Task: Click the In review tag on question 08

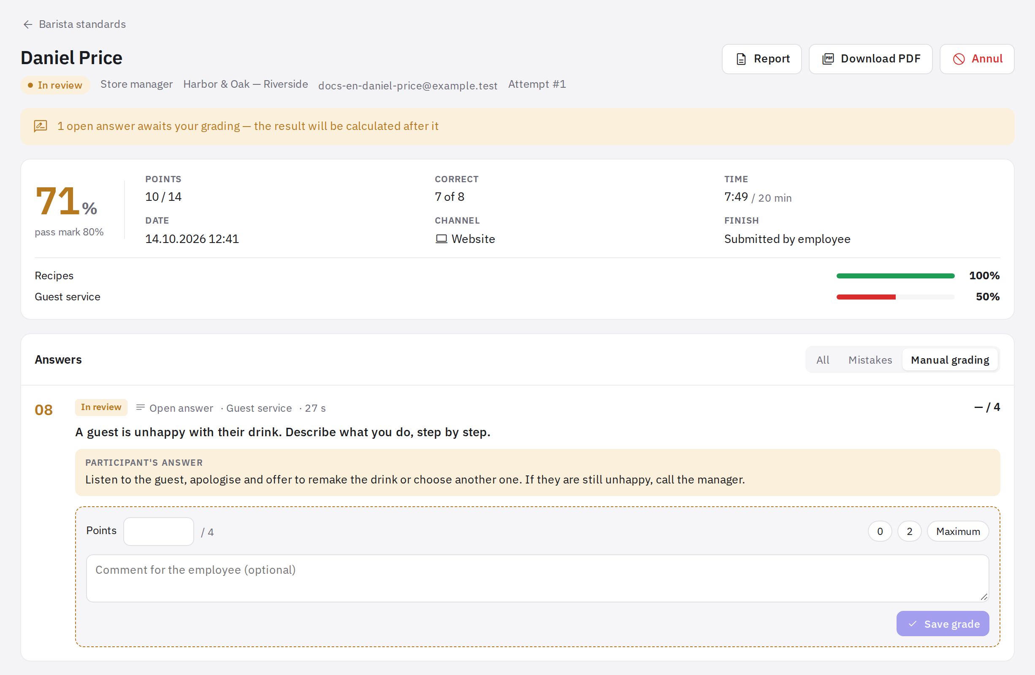Action: (x=101, y=407)
